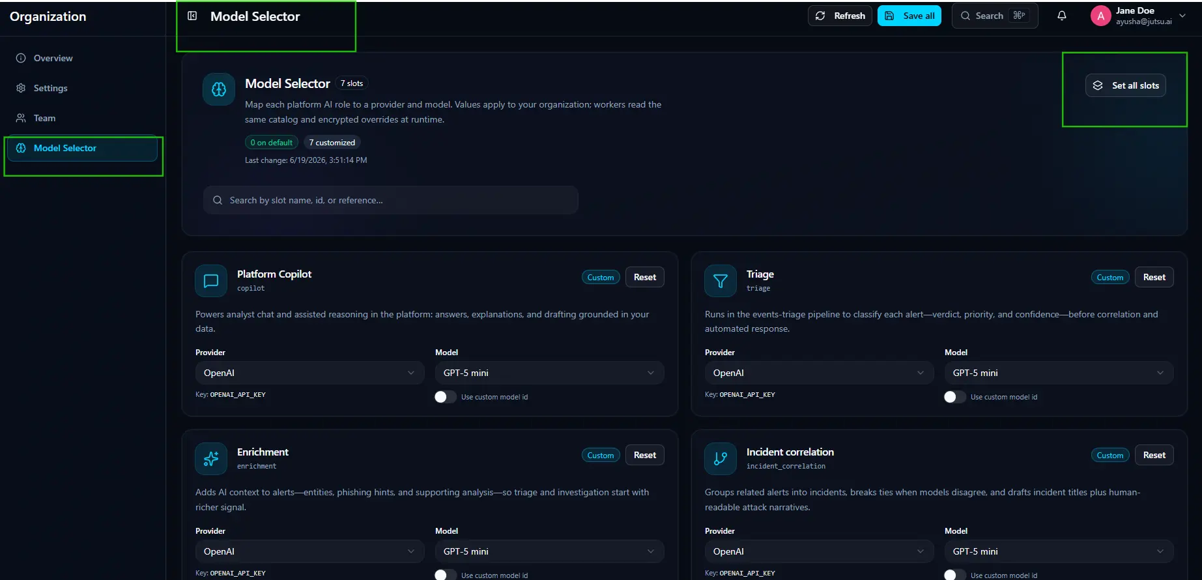Reset the Incident correlation slot
1202x580 pixels.
pyautogui.click(x=1154, y=455)
